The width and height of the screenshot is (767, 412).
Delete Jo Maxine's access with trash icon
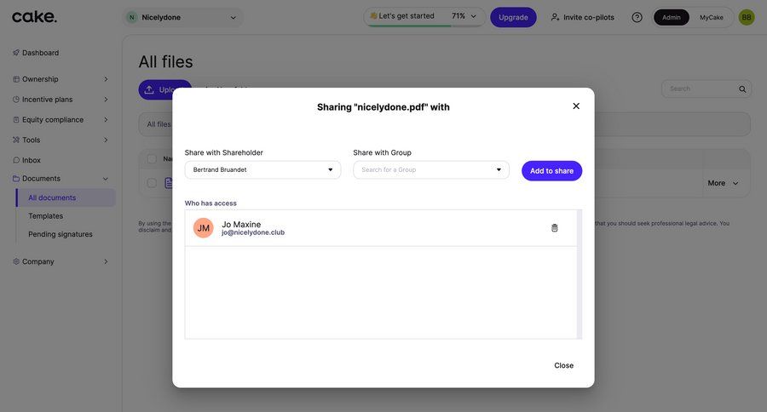555,228
